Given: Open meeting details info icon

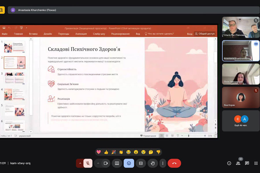Looking at the screenshot, I should pos(229,163).
